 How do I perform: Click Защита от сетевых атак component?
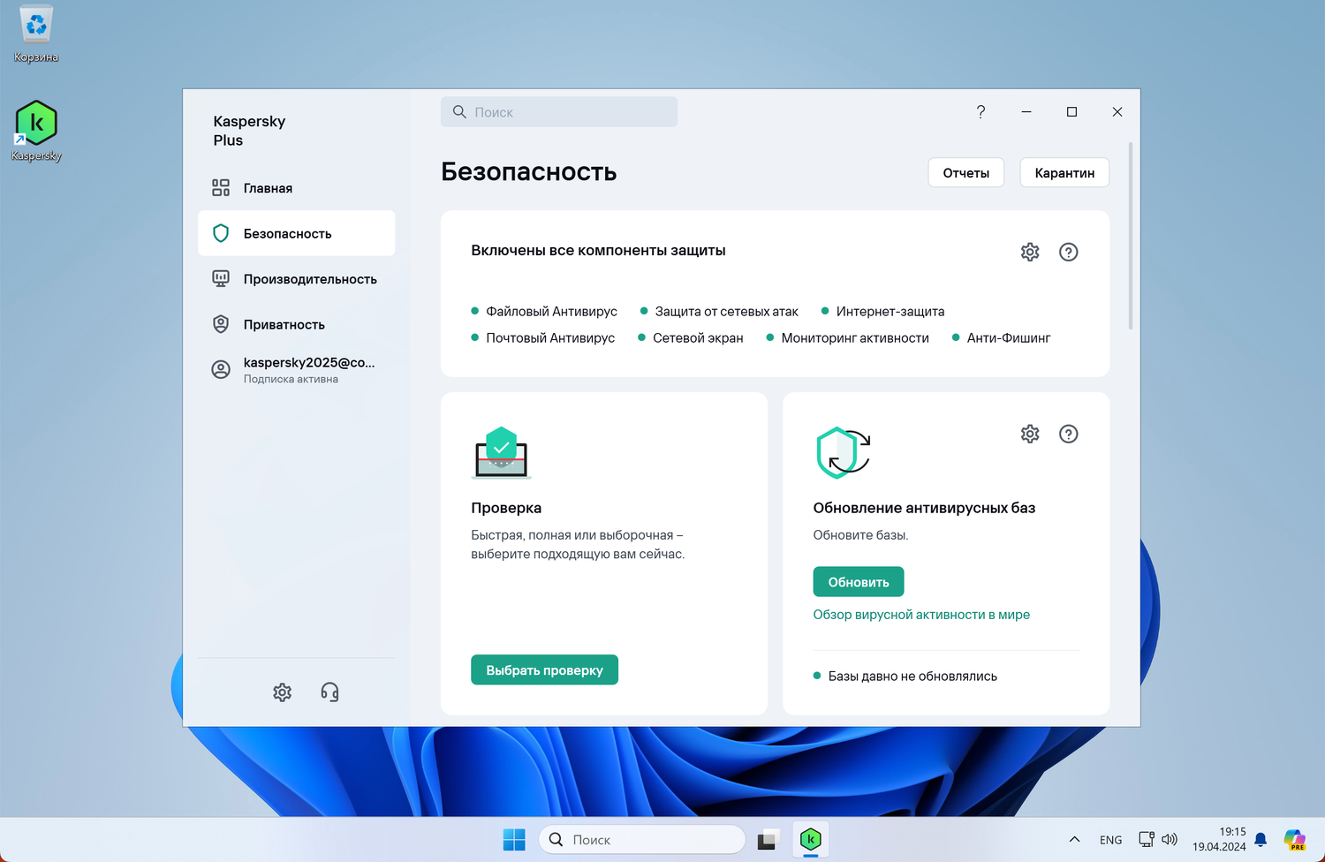point(719,311)
